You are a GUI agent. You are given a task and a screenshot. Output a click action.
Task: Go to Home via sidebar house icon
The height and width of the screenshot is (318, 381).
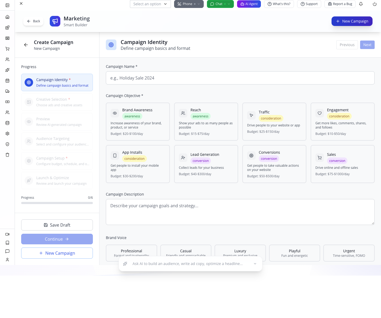tap(7, 17)
